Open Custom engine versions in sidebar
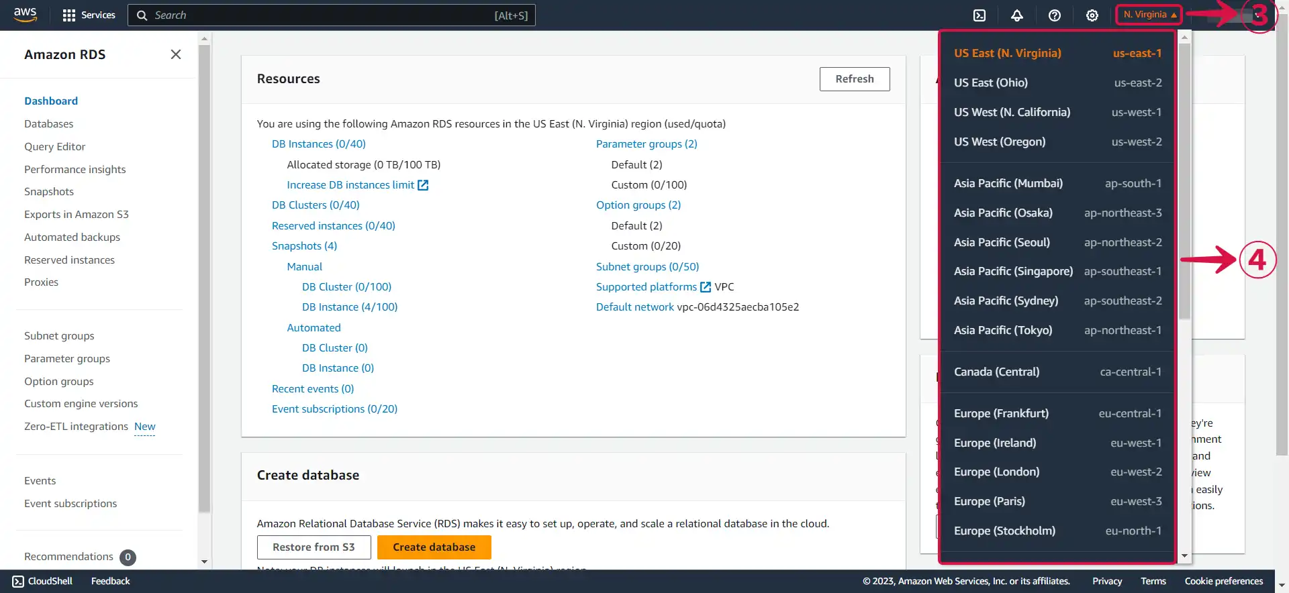1289x593 pixels. pos(81,404)
